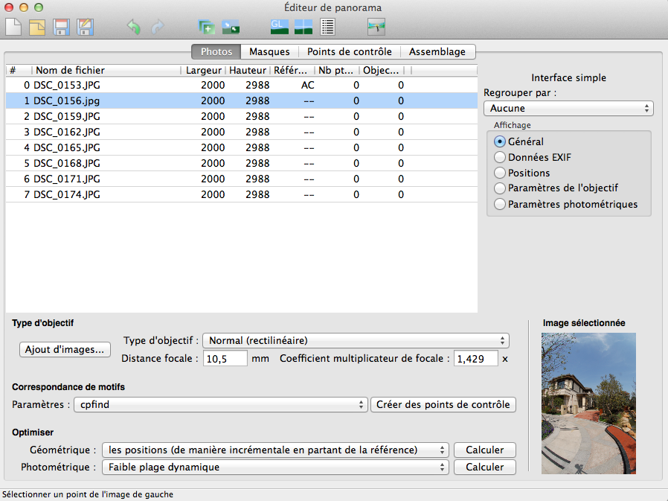Screen dimensions: 668x501
Task: Enable Paramètres photométriques display
Action: (x=501, y=204)
